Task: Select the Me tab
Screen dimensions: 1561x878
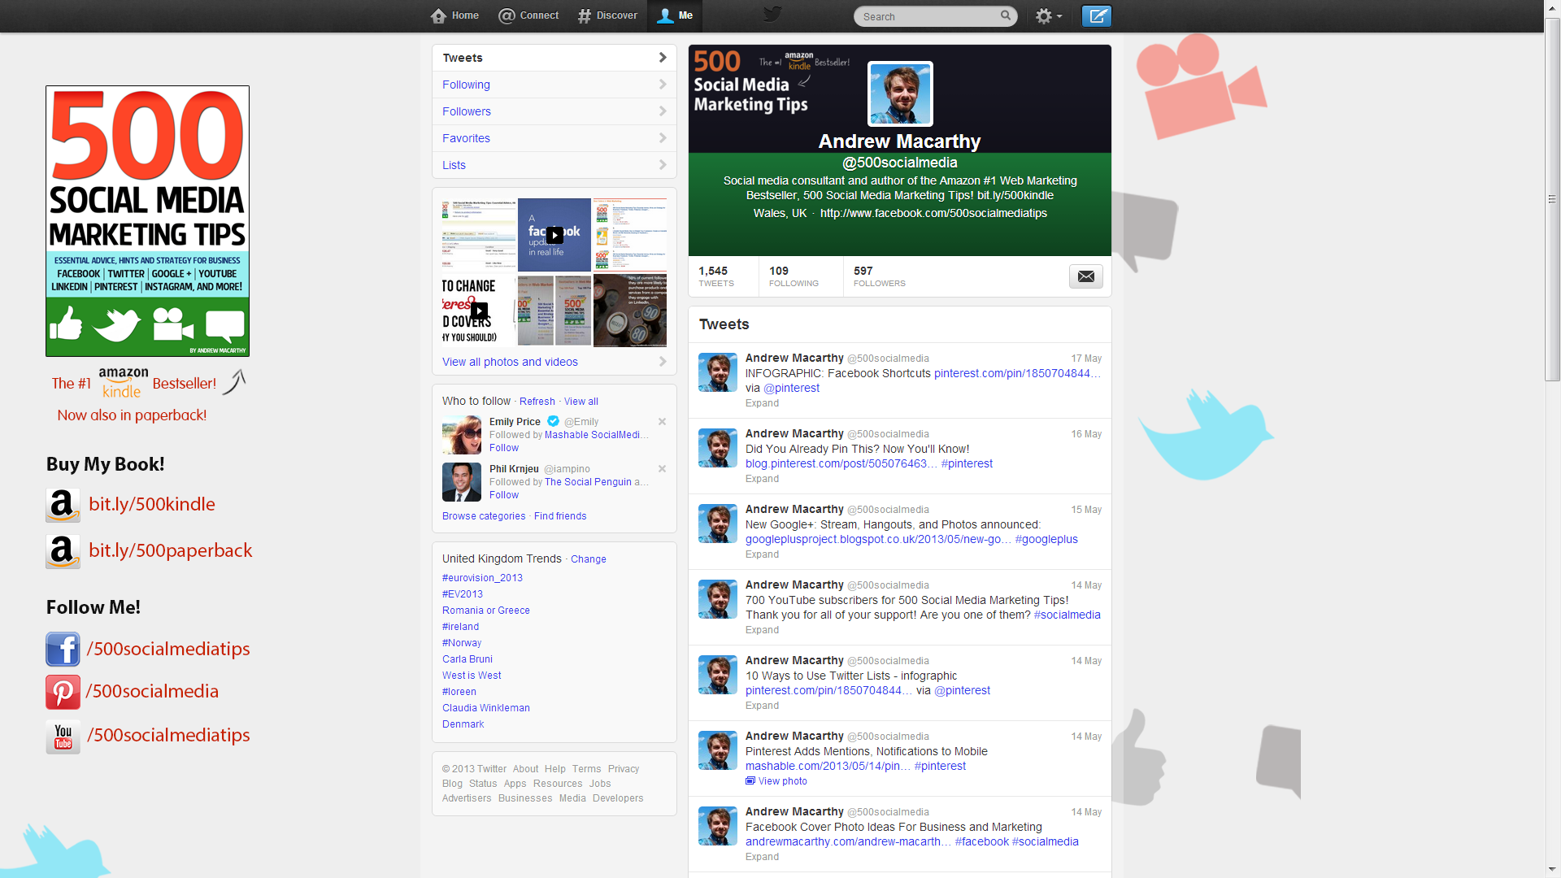Action: (675, 15)
